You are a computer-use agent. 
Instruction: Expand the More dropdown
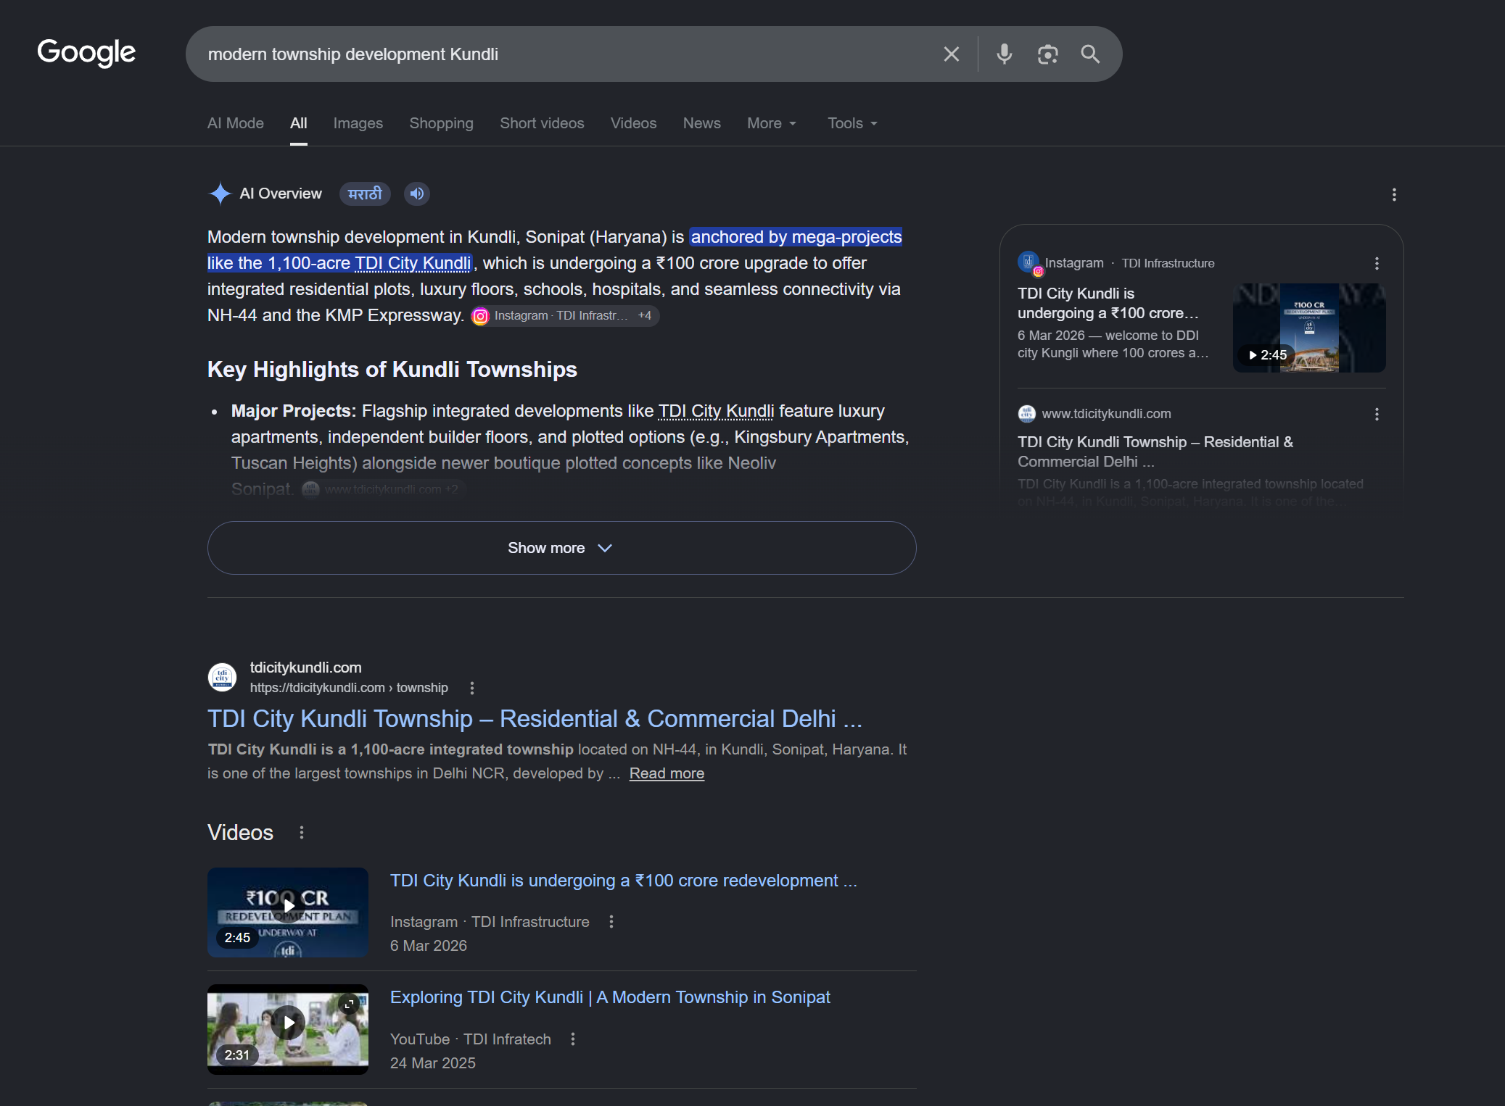tap(772, 123)
